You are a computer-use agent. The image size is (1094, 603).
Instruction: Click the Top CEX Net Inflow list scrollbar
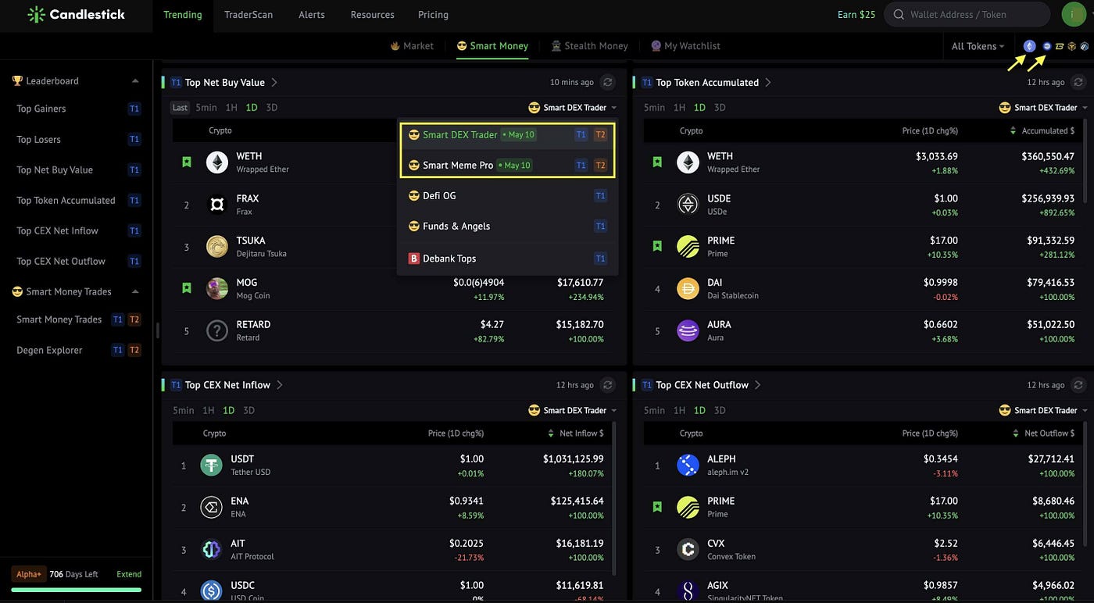(613, 500)
